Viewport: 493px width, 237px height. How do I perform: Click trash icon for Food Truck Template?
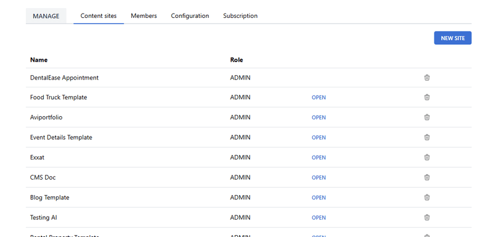pos(426,97)
